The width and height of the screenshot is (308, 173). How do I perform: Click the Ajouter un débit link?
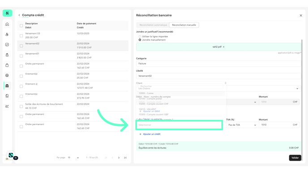click(x=151, y=111)
